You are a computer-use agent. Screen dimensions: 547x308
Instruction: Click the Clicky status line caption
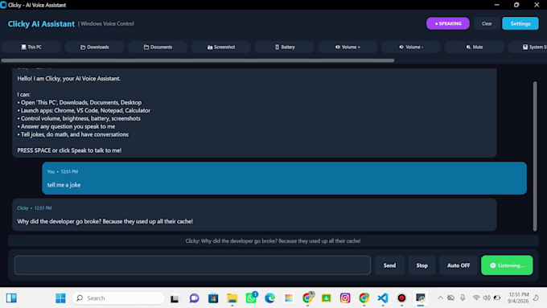click(x=273, y=240)
